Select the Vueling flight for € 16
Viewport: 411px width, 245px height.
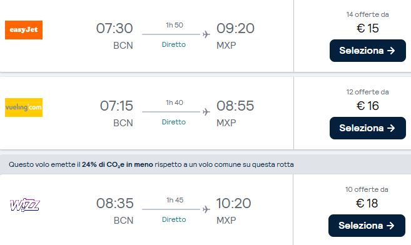click(x=367, y=128)
